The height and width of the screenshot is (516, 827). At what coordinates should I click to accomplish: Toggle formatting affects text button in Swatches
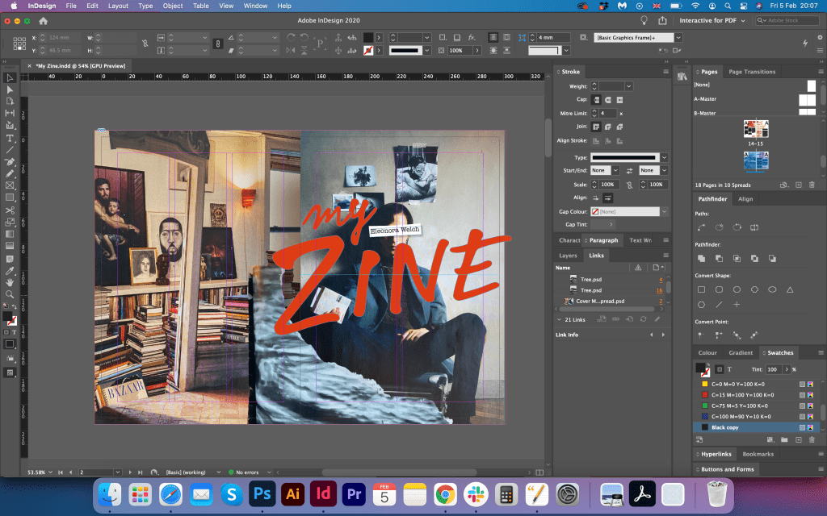coord(729,369)
